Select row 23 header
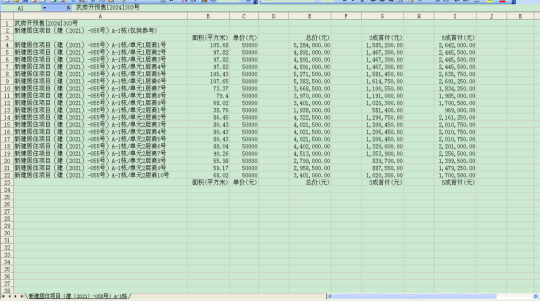This screenshot has width=540, height=301. [x=7, y=182]
